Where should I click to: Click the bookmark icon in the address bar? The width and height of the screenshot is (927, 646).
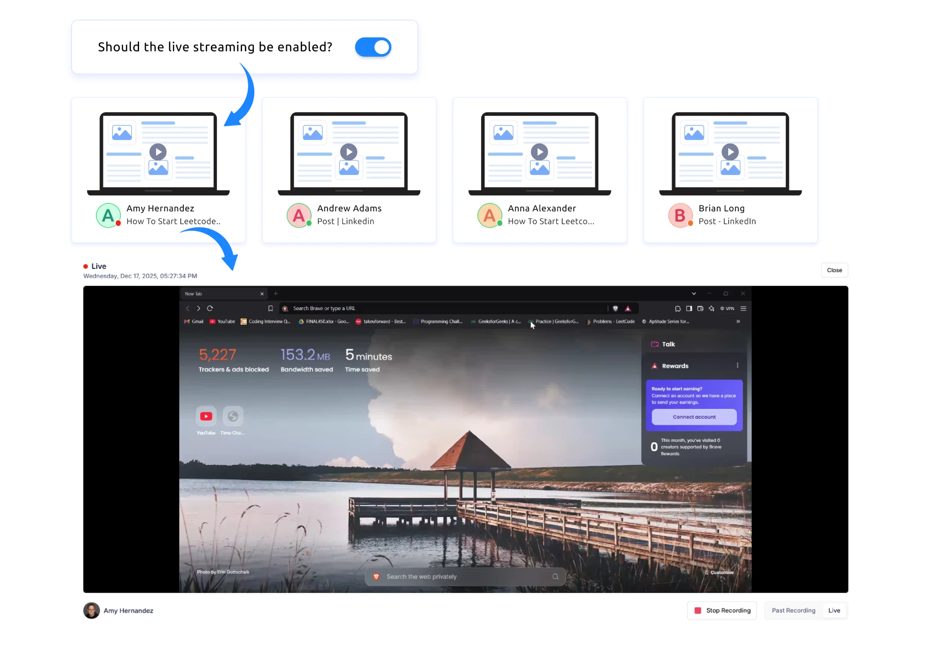click(270, 309)
